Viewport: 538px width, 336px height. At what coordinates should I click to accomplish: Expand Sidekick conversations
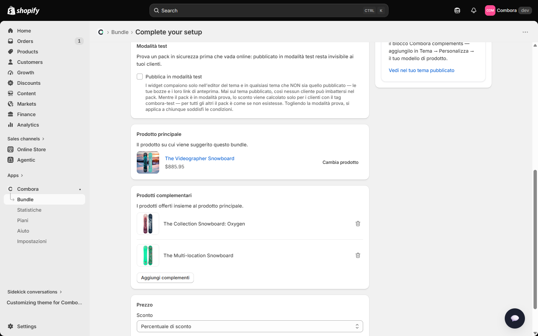point(35,292)
